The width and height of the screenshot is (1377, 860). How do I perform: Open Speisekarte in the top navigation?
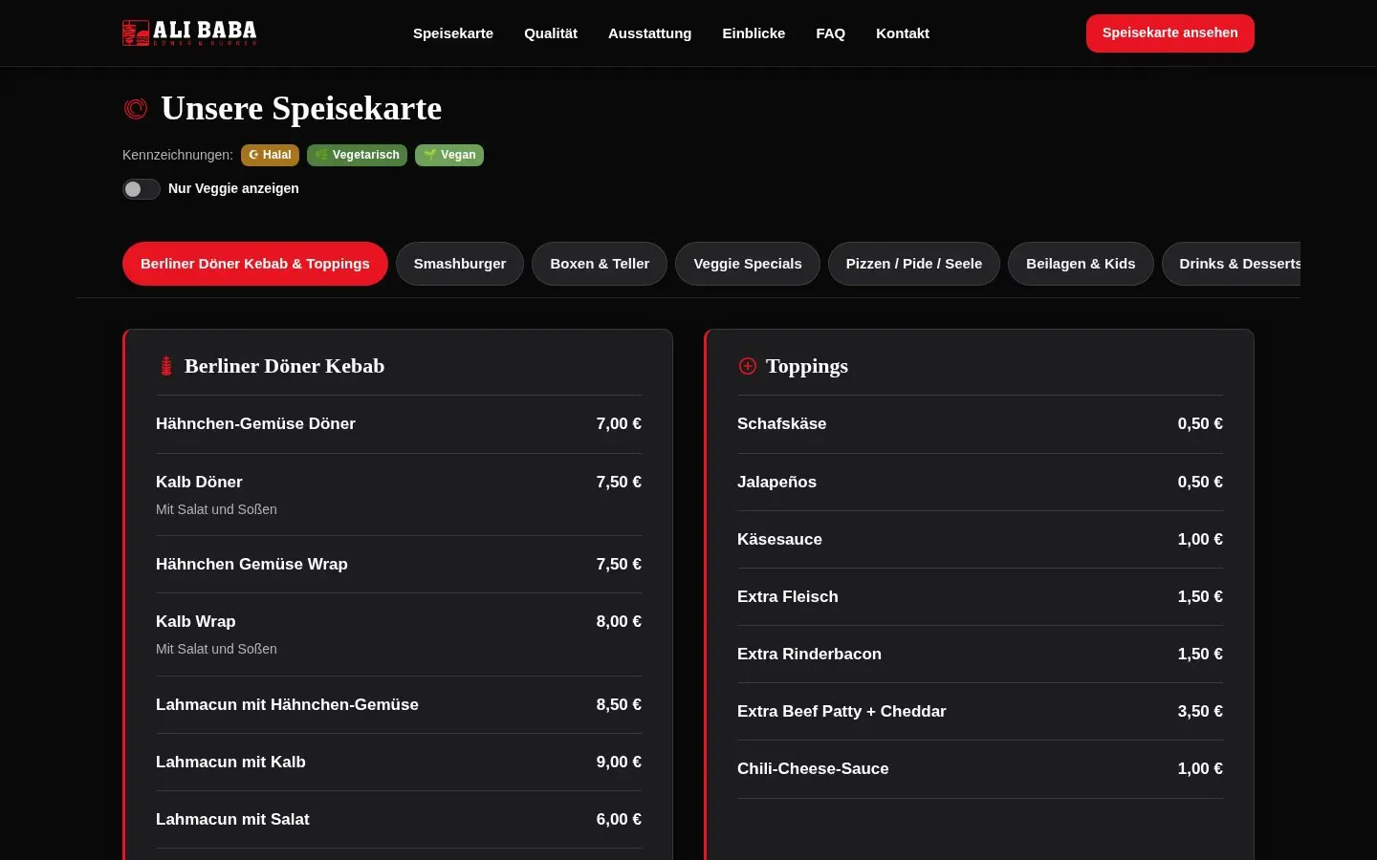point(453,33)
